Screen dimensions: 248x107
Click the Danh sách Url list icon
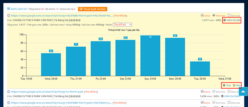9,9
